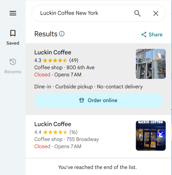The image size is (172, 175).
Task: Click the info icon beside Results
Action: pos(62,34)
